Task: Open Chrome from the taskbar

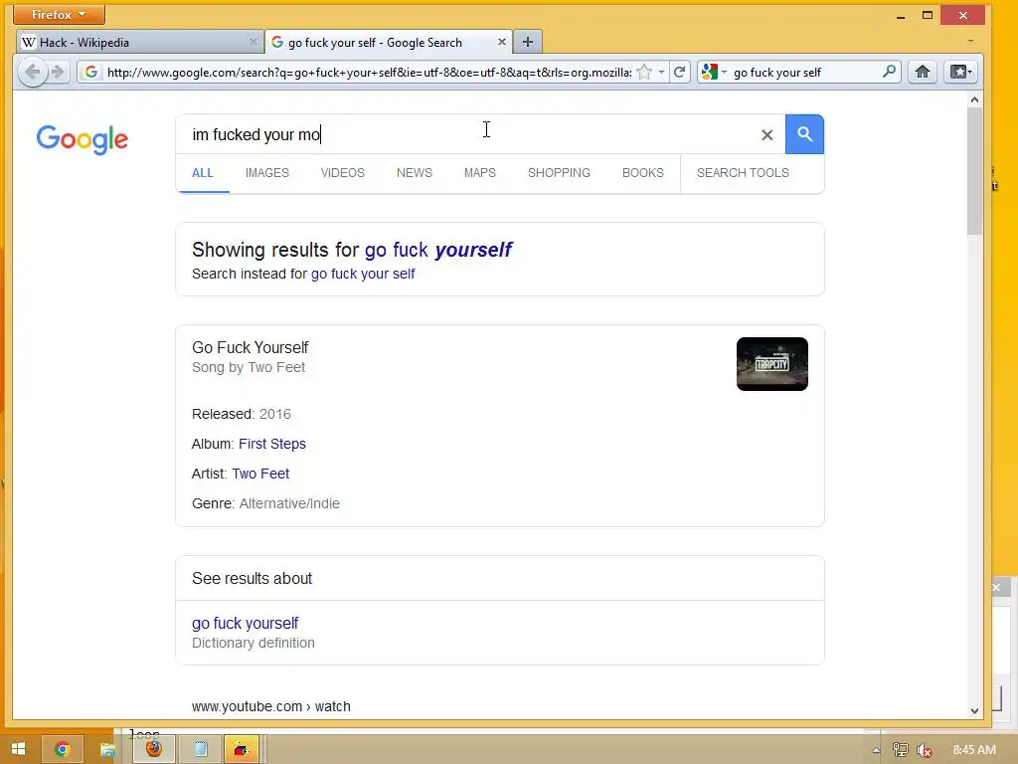Action: click(x=63, y=749)
